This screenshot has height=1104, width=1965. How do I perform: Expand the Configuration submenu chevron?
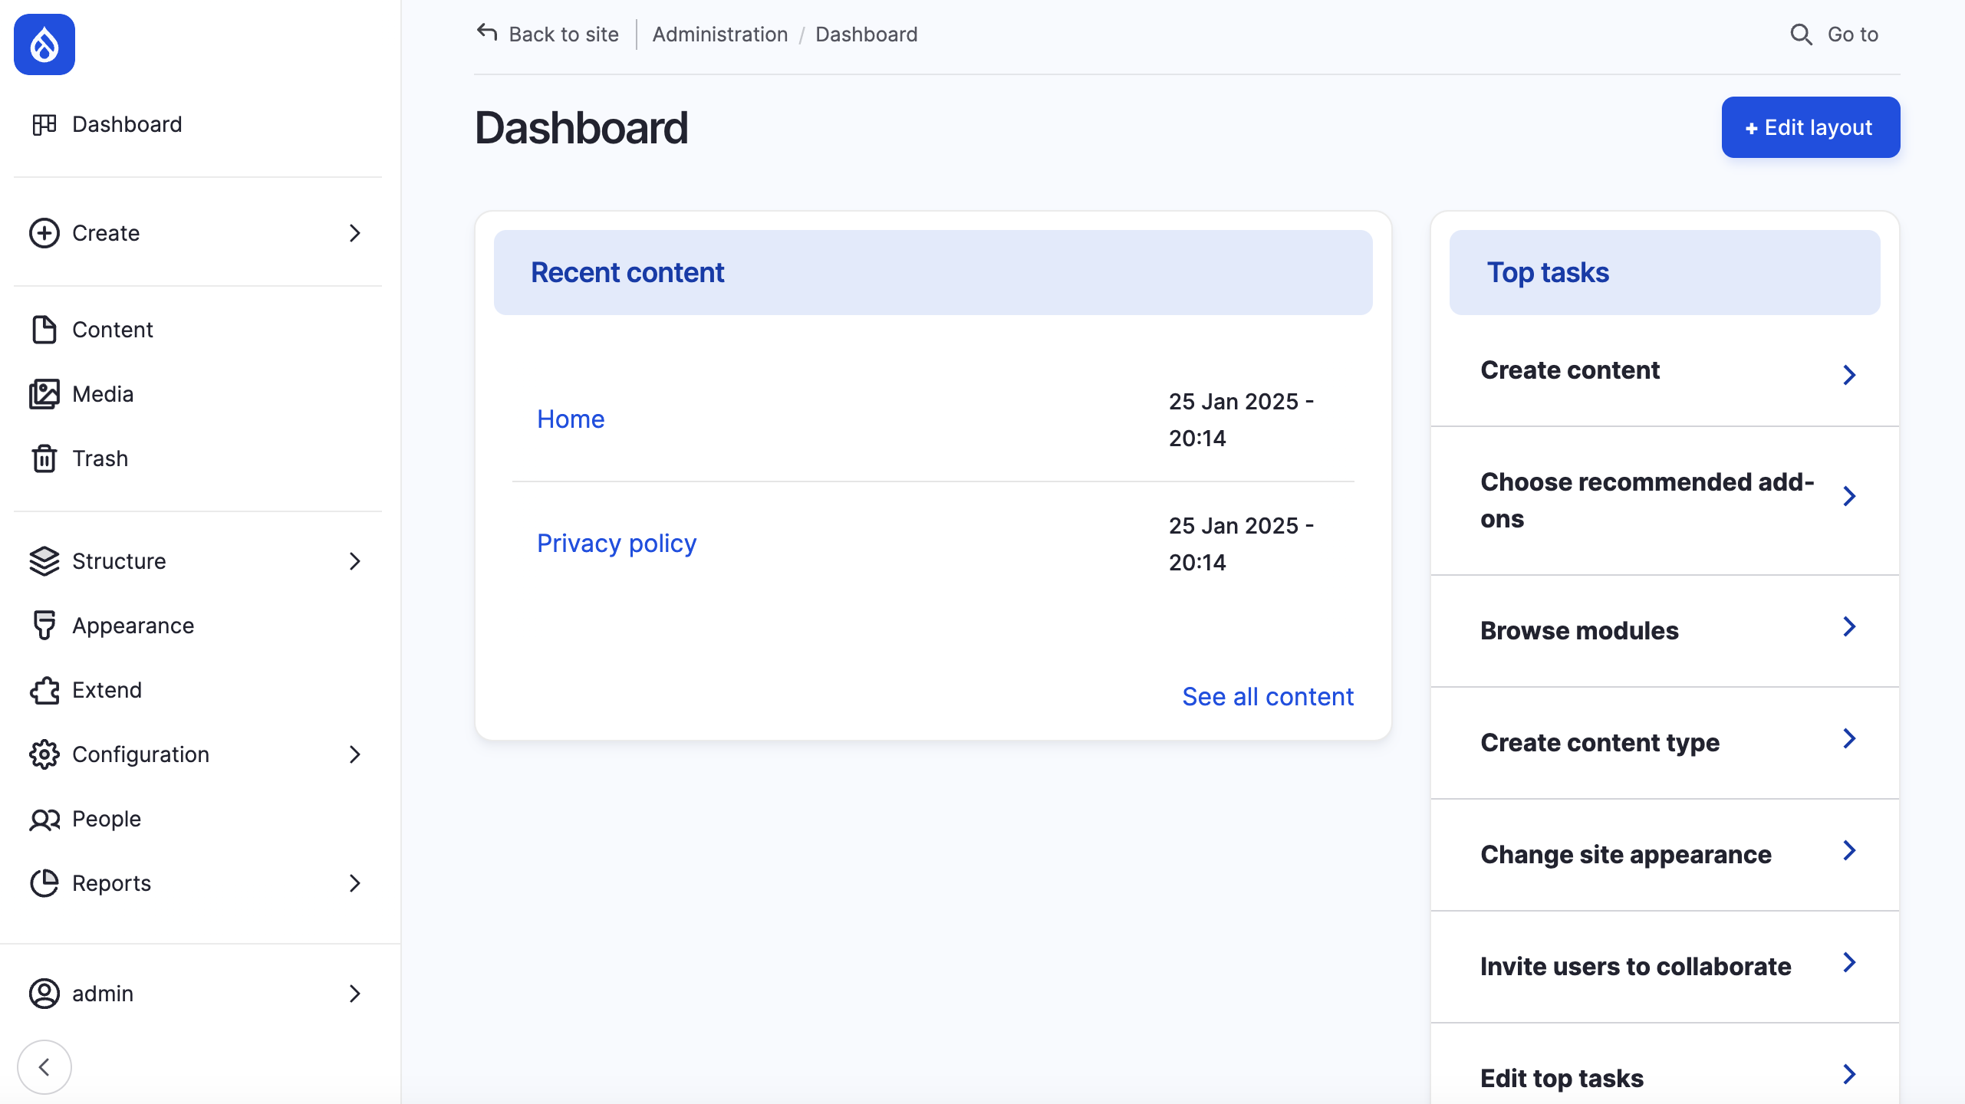[x=354, y=754]
